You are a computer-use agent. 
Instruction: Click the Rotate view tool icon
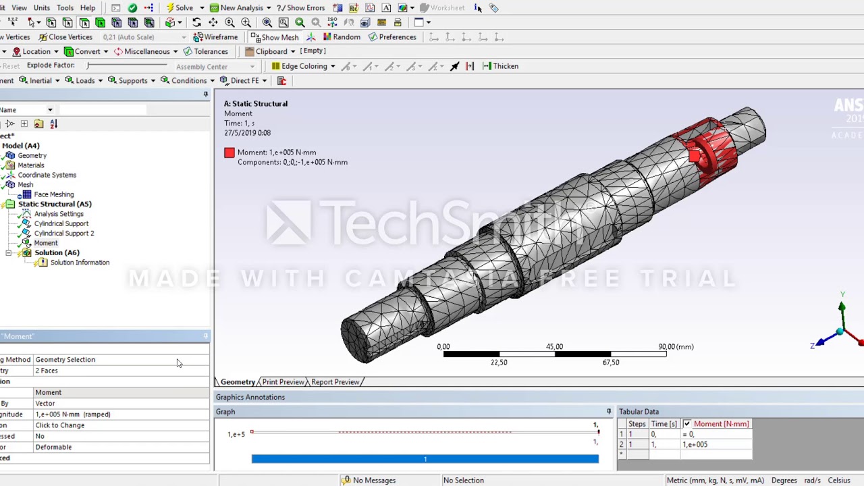point(196,22)
